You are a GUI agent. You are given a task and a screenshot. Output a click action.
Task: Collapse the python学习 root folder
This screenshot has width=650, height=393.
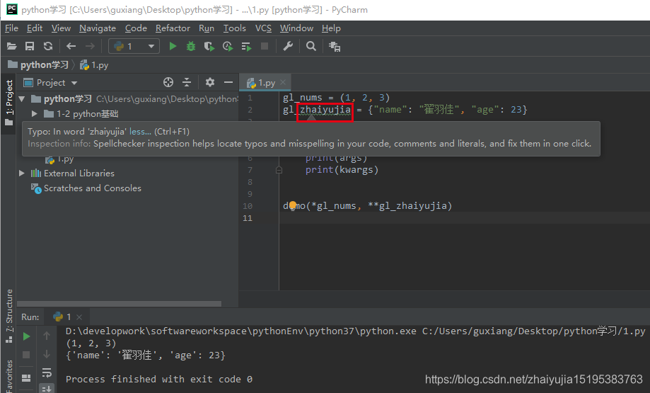click(x=21, y=98)
